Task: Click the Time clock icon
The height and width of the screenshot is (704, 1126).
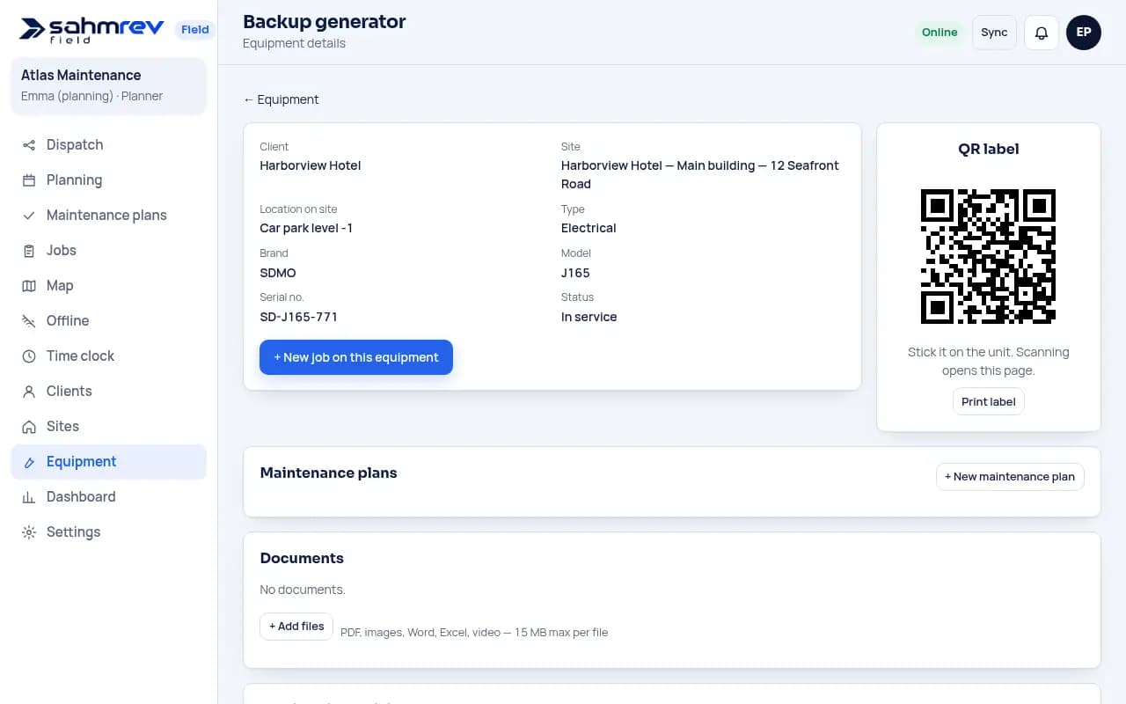Action: click(x=29, y=356)
